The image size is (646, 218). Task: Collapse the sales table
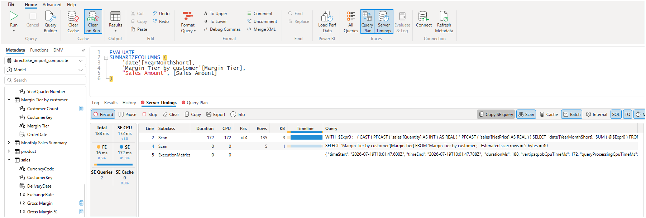coord(9,160)
